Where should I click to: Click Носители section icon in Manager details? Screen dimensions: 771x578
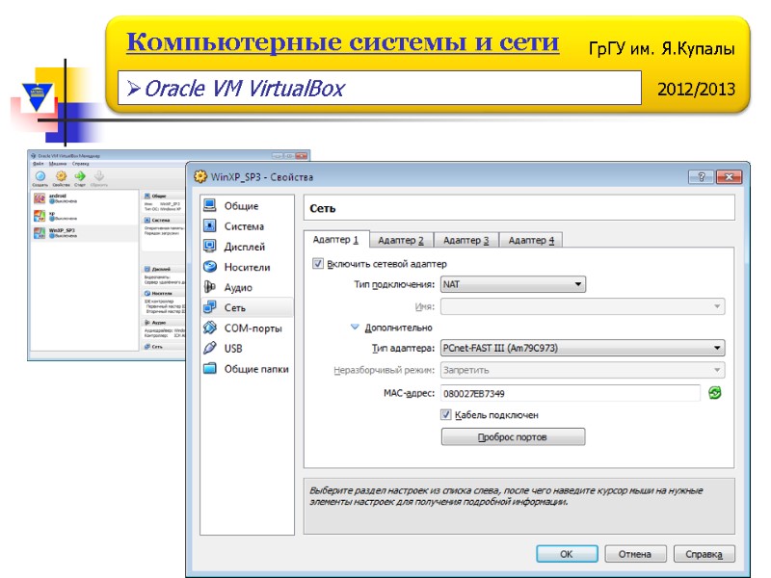147,294
